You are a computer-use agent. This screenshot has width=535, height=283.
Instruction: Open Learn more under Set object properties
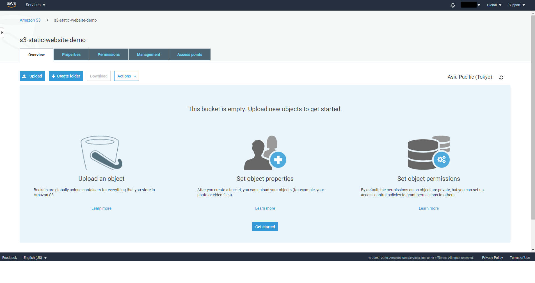pos(265,208)
